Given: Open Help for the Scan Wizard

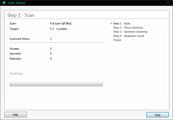Looking at the screenshot, I should [x=16, y=115].
